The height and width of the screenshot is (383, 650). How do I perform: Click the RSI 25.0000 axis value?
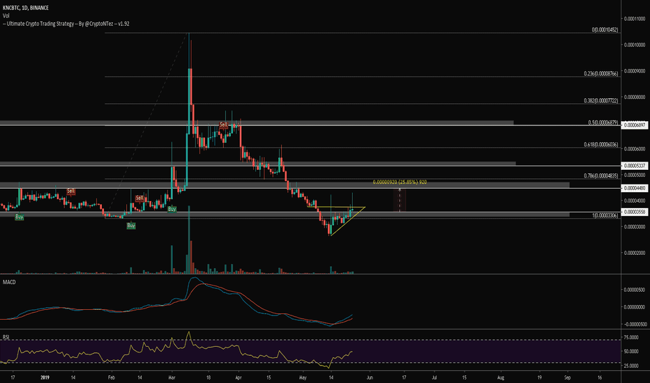[631, 366]
